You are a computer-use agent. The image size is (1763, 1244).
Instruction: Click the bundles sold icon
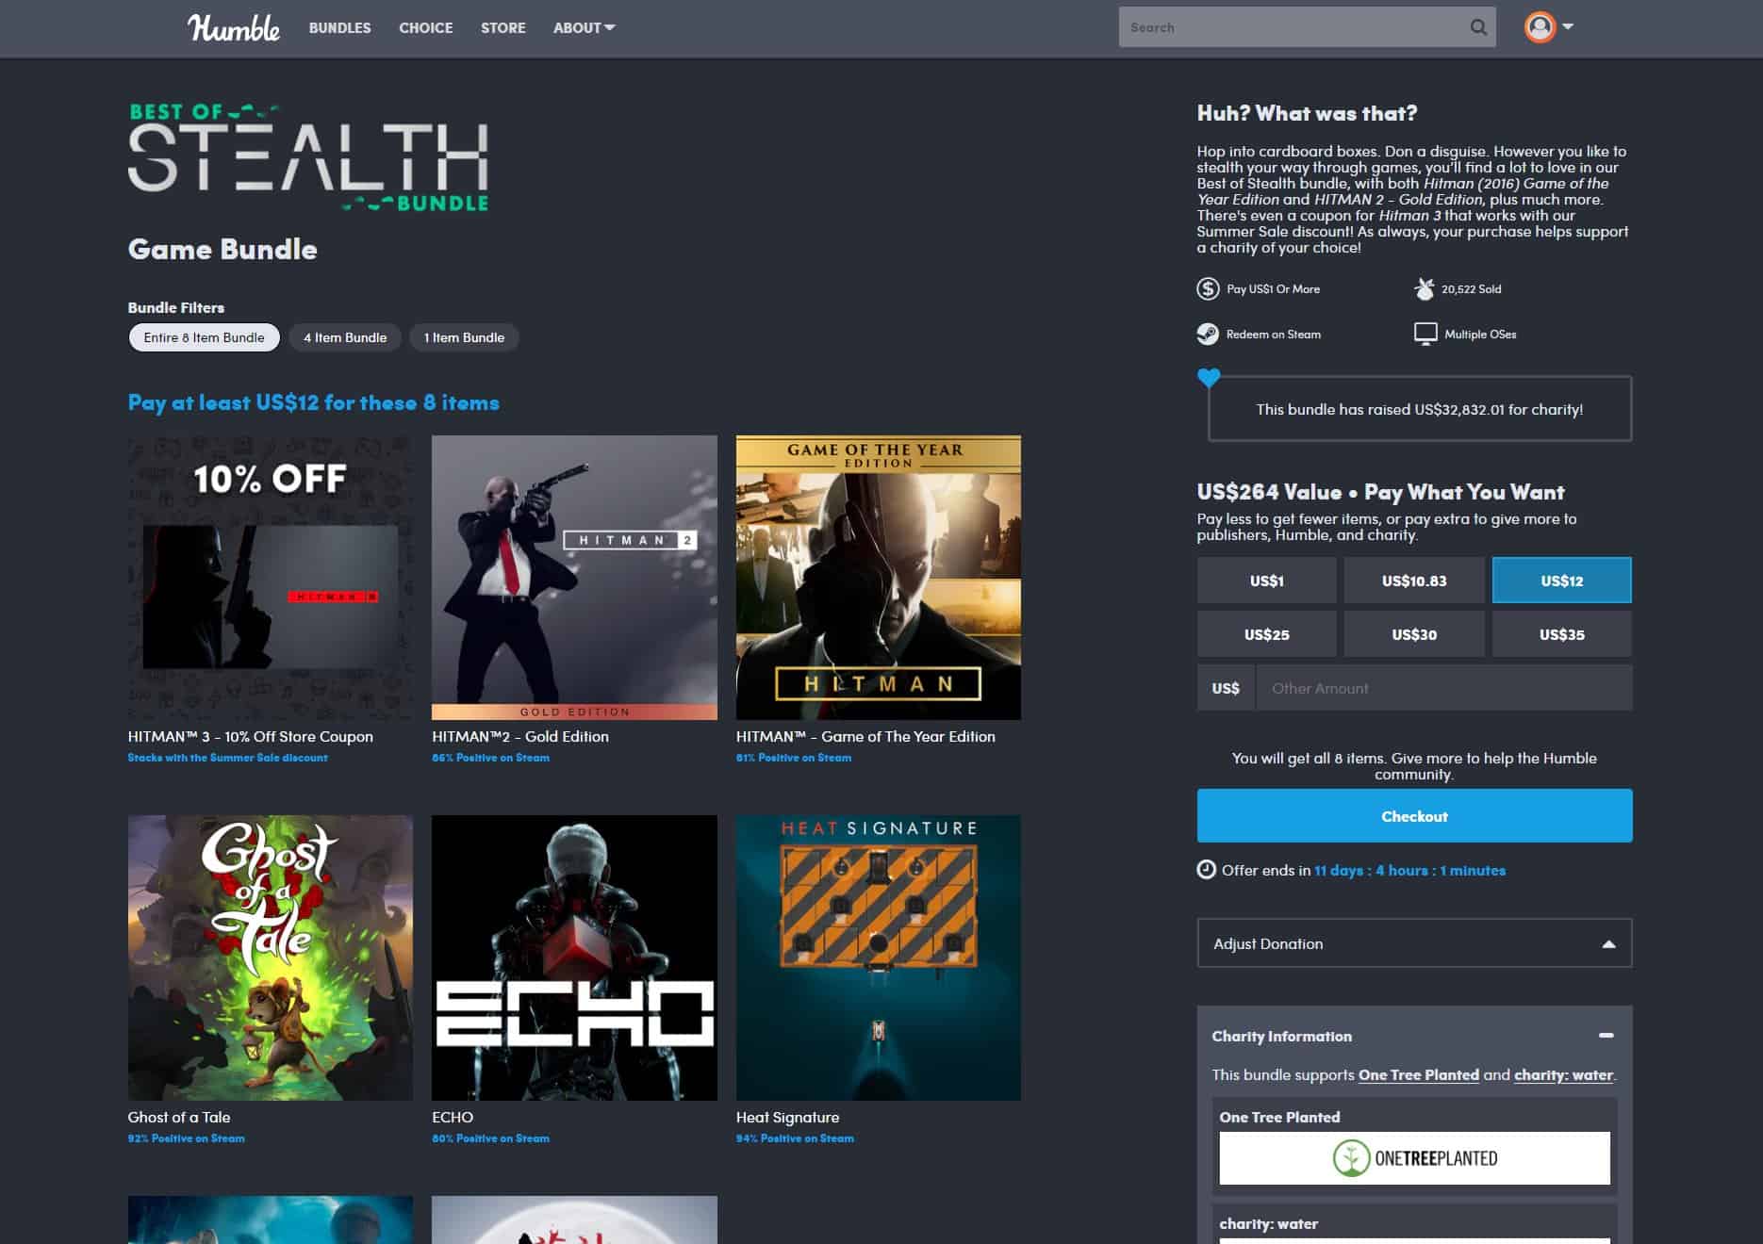pos(1425,288)
